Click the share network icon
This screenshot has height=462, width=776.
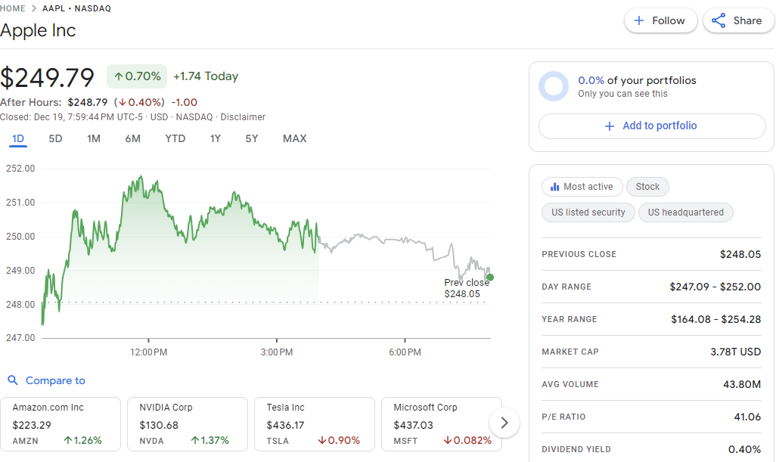(719, 20)
